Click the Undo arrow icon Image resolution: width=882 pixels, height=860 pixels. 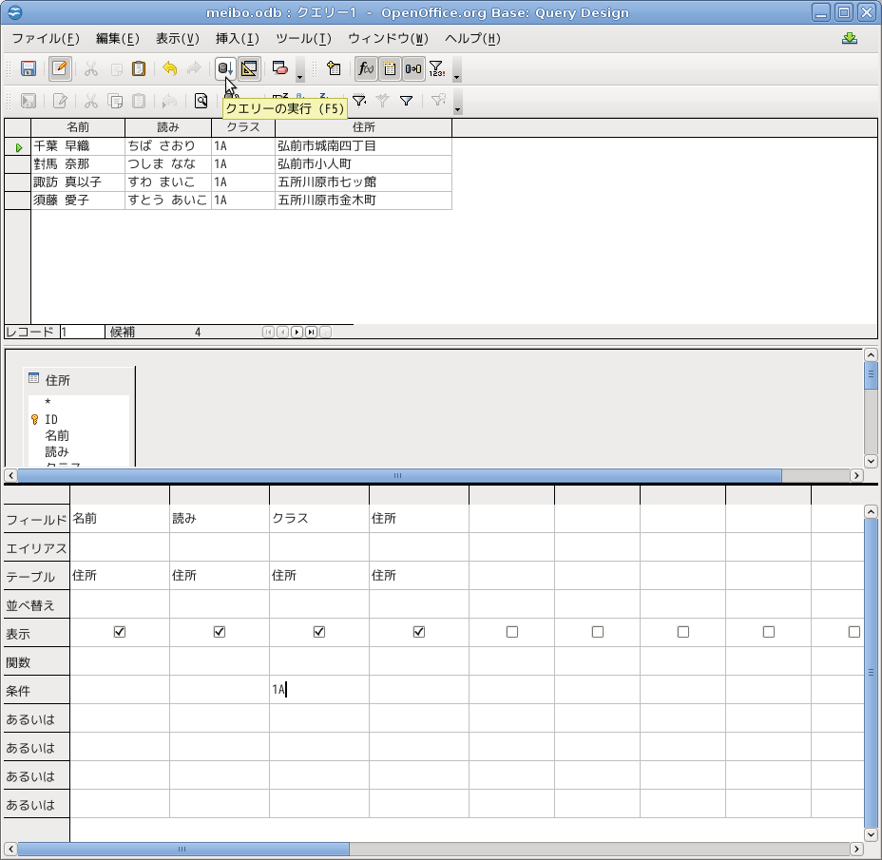(169, 69)
